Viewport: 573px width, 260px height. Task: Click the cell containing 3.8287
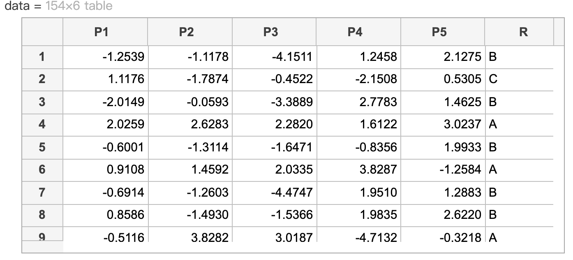point(358,170)
